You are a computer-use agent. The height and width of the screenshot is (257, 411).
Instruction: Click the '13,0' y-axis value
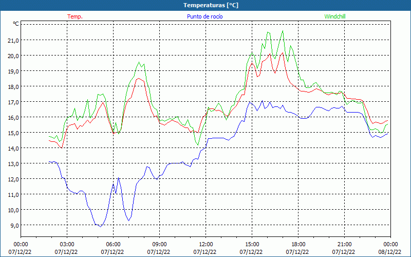pos(14,163)
